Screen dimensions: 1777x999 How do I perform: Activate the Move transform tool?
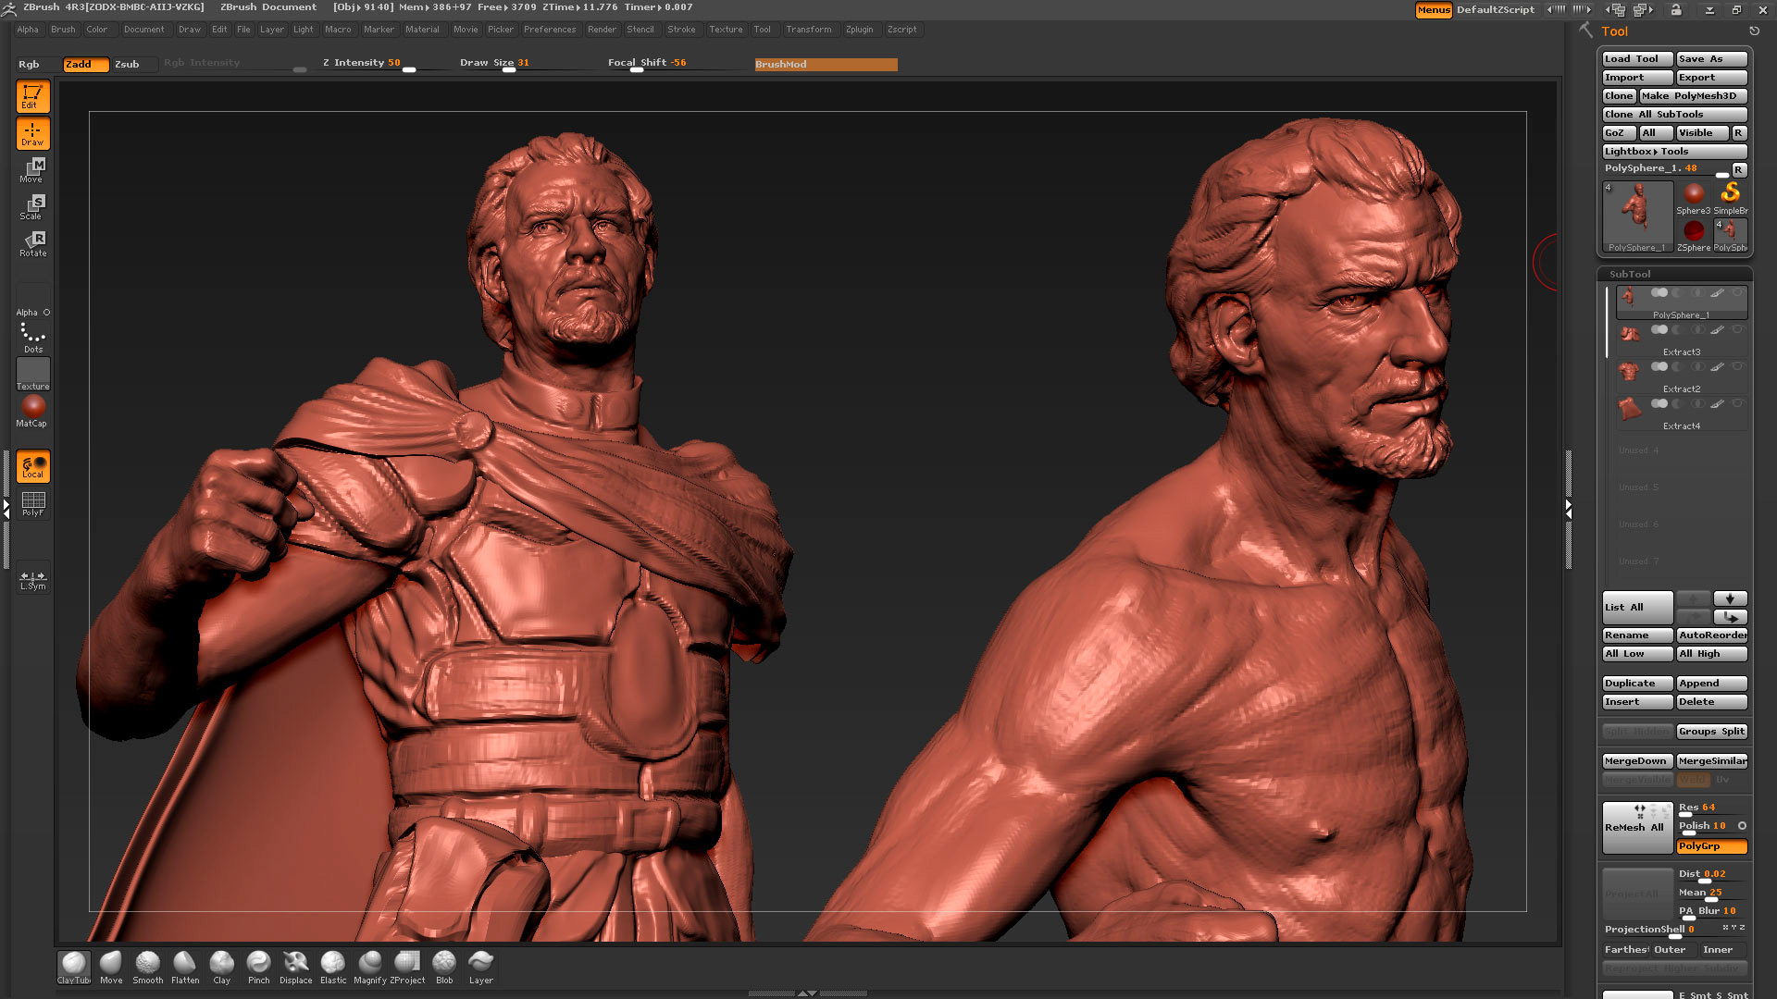tap(32, 169)
